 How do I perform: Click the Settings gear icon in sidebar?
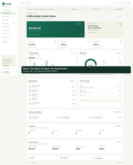(x=3, y=42)
